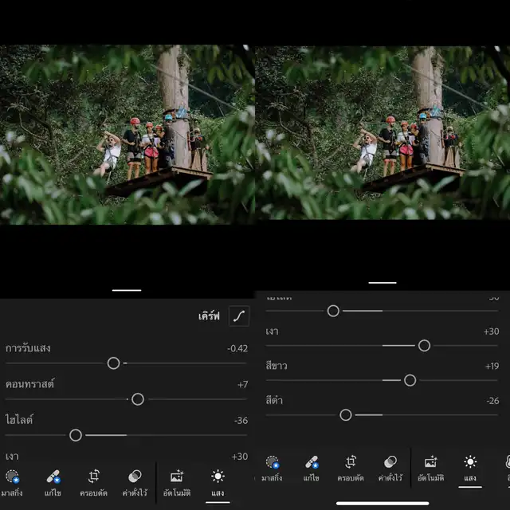Tap the left zipline photo preview

pyautogui.click(x=127, y=133)
